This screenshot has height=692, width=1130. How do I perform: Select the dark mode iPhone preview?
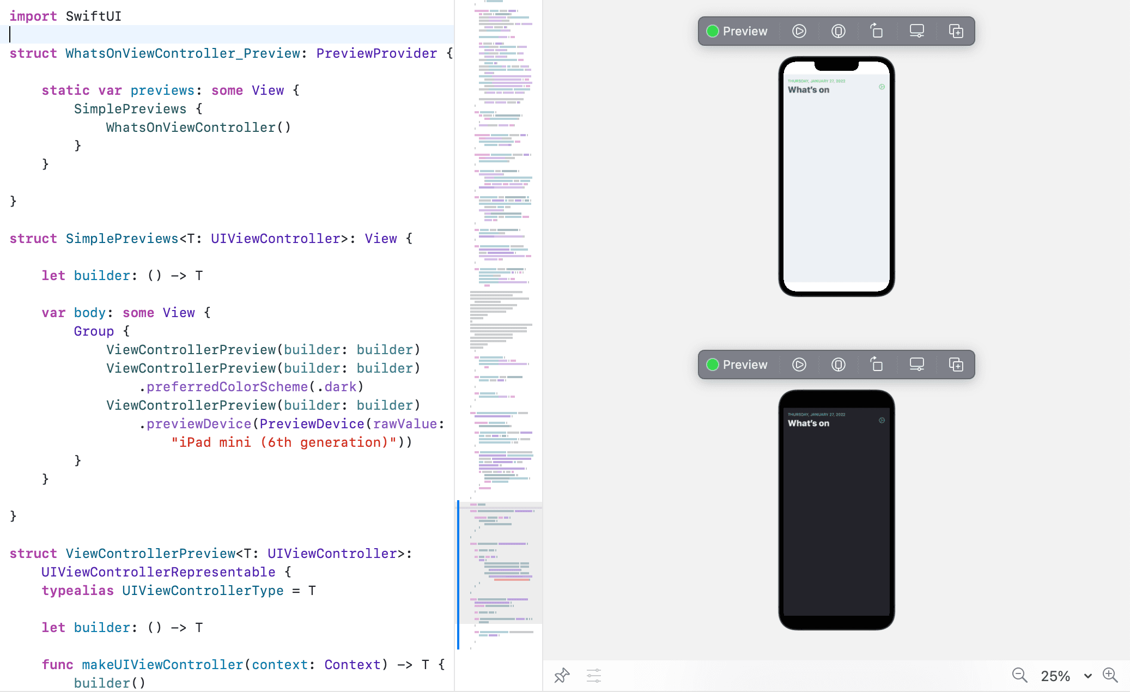pyautogui.click(x=836, y=510)
